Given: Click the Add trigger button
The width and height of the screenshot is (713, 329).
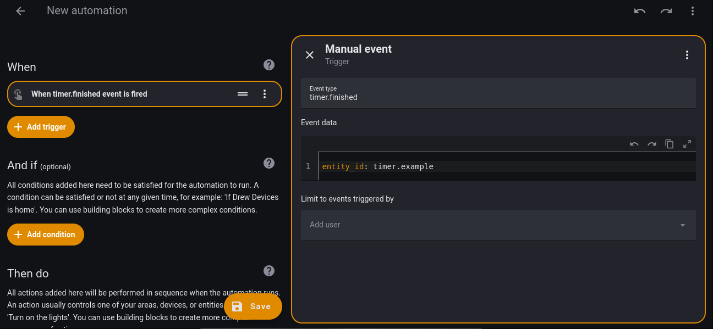Looking at the screenshot, I should (x=41, y=127).
